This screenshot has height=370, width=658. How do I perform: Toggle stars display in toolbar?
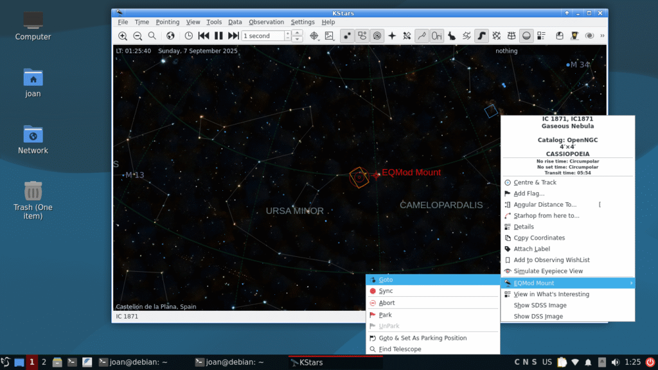coord(347,36)
